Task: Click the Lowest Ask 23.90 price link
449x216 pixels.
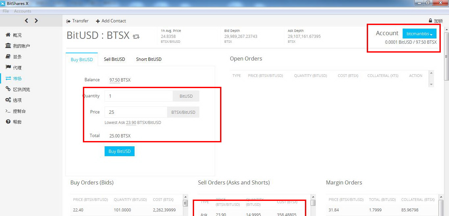Action: [x=131, y=122]
